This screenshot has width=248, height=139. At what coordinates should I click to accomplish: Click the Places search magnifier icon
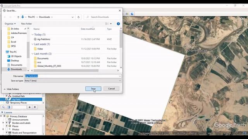pos(3,107)
